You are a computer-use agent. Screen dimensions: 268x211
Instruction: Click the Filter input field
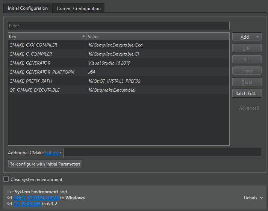[x=118, y=26]
